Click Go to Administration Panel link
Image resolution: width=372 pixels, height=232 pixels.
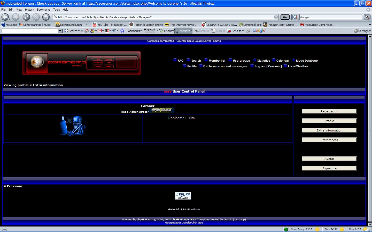point(184,210)
